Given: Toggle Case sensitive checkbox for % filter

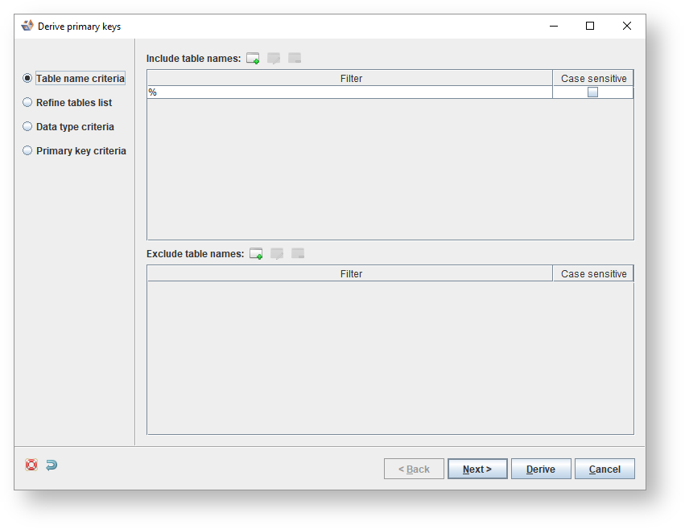Looking at the screenshot, I should tap(592, 92).
